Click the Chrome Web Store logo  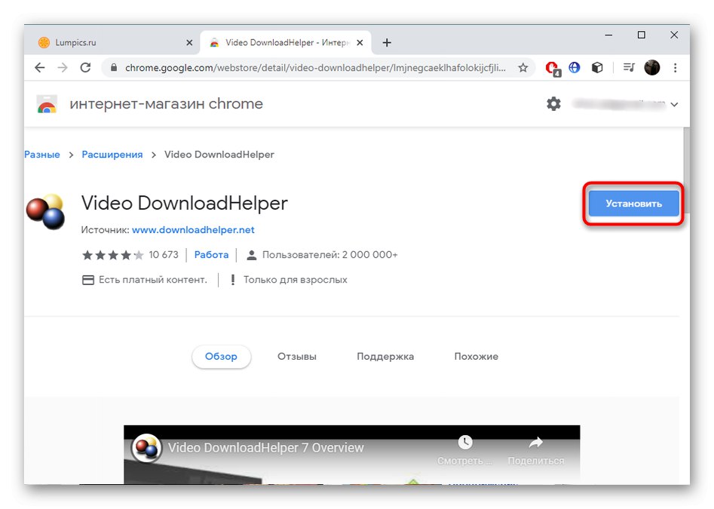[x=47, y=104]
